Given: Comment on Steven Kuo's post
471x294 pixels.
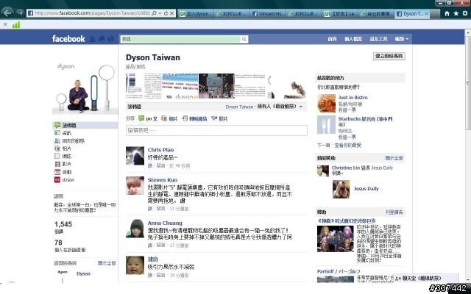Looking at the screenshot, I should pos(161,209).
